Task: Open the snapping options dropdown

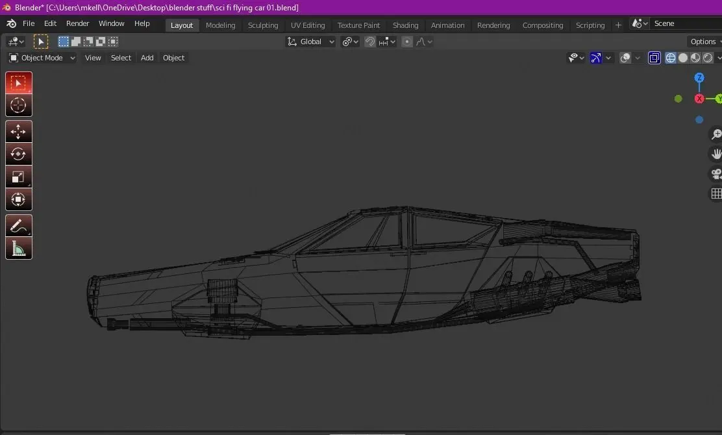Action: tap(387, 42)
